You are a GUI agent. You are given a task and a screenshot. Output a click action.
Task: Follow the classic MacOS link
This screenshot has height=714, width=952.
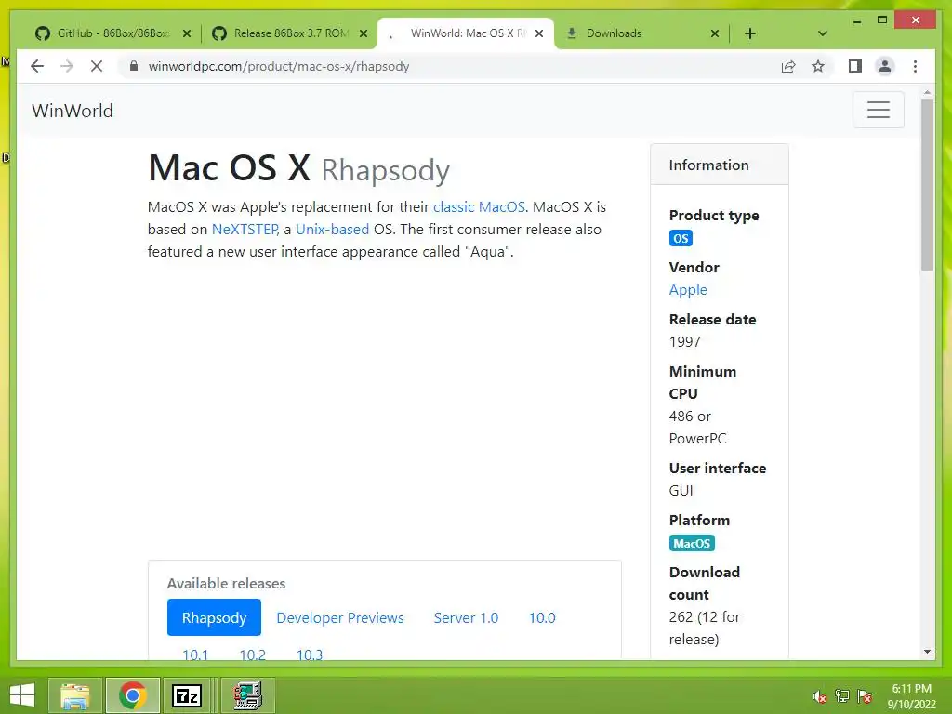pos(479,207)
